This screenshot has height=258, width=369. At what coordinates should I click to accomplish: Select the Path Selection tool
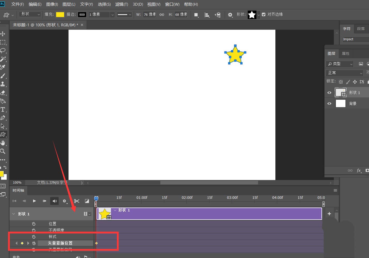[x=3, y=126]
